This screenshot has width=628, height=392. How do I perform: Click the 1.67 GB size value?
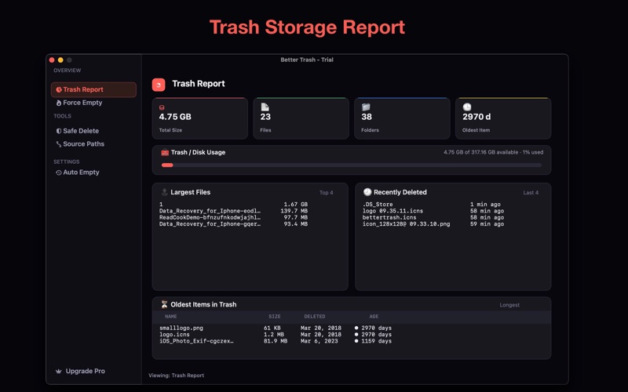296,205
